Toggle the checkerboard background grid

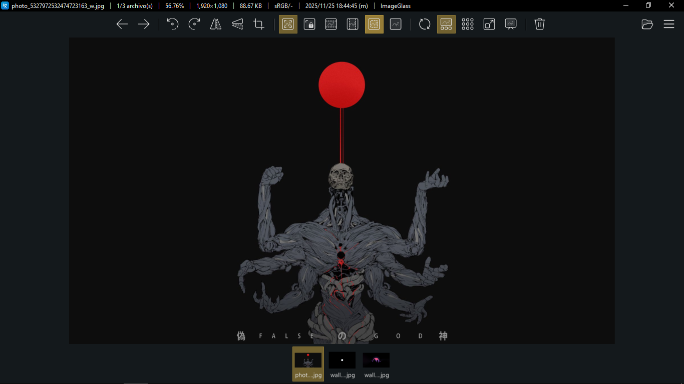(468, 24)
